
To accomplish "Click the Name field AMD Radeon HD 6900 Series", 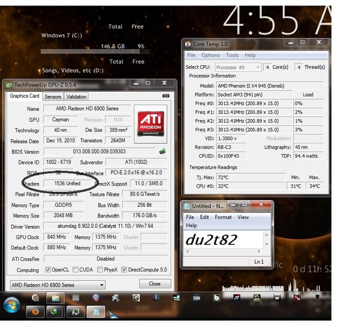I will 87,109.
